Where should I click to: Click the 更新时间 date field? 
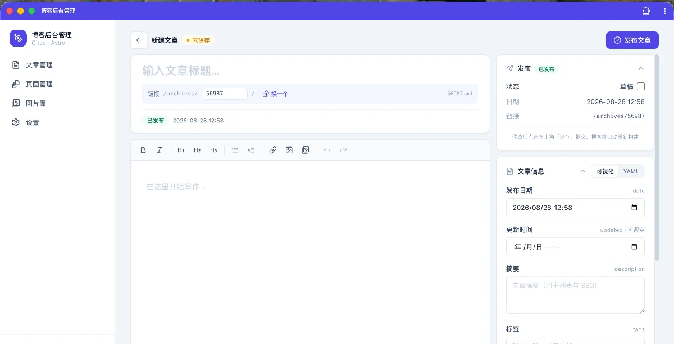tap(575, 247)
